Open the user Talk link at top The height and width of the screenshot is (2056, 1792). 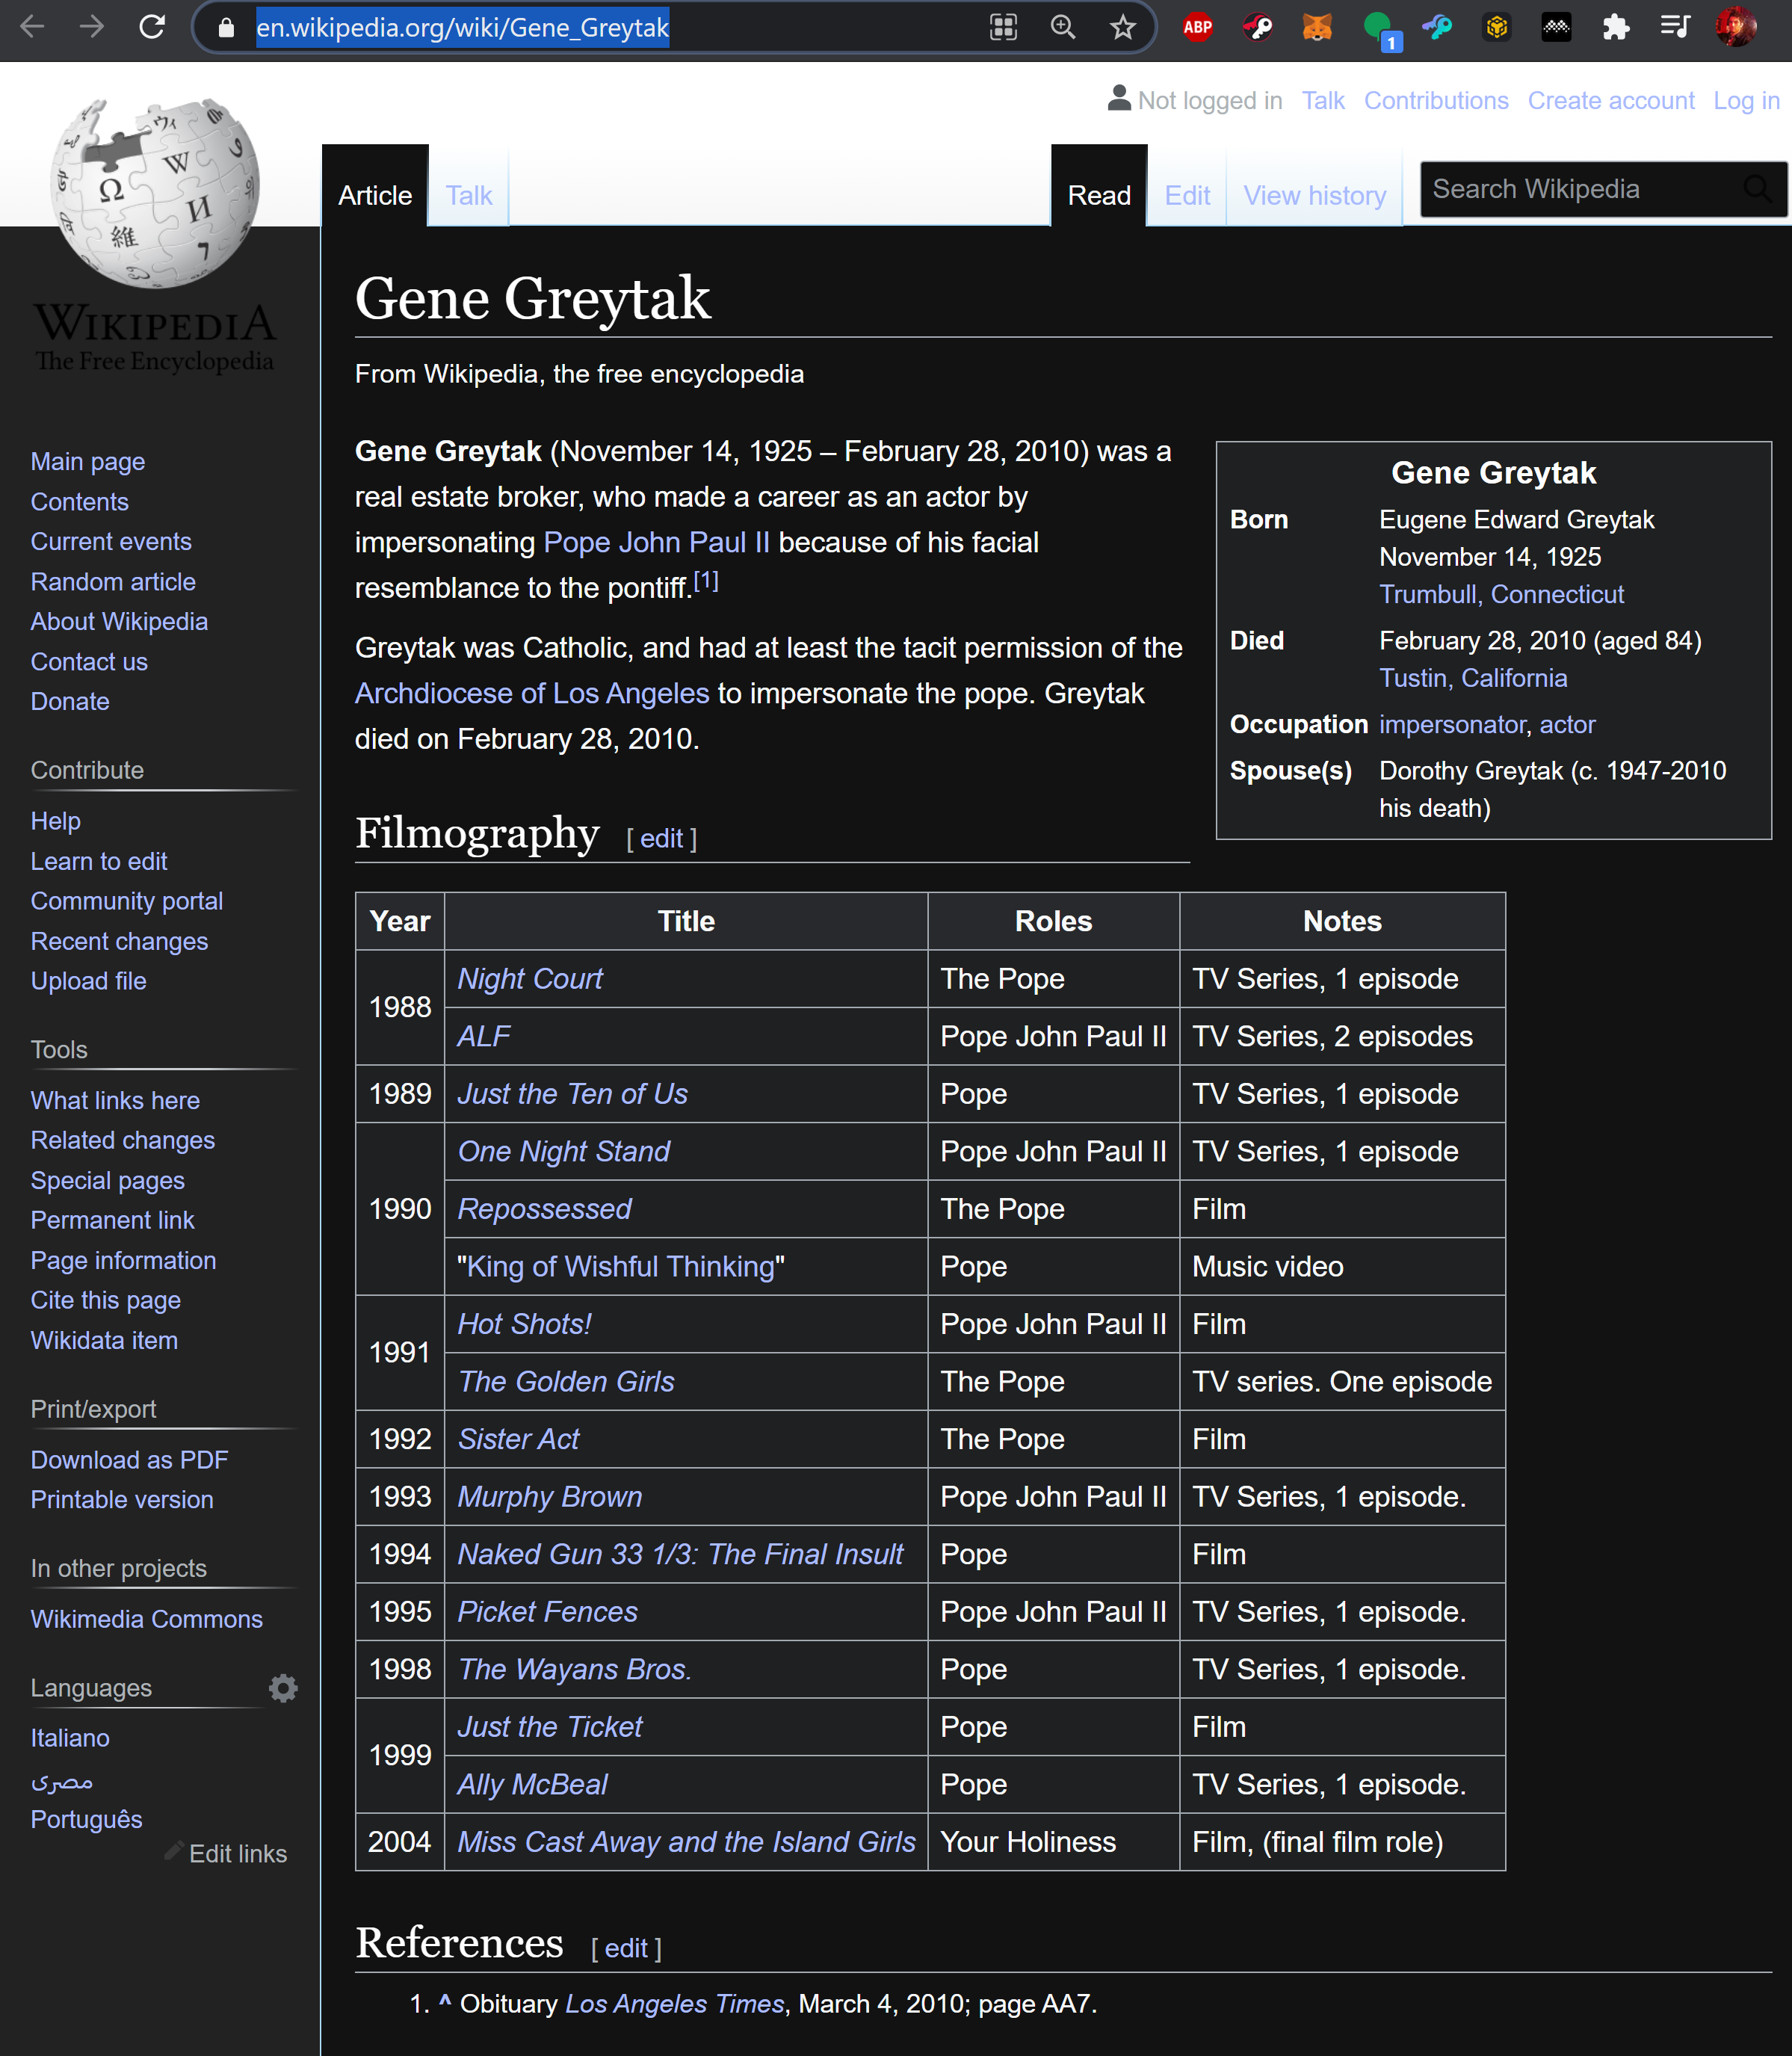[1323, 101]
